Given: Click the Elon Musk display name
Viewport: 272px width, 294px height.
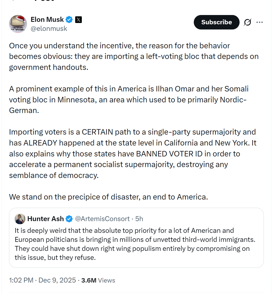Looking at the screenshot, I should (x=47, y=20).
